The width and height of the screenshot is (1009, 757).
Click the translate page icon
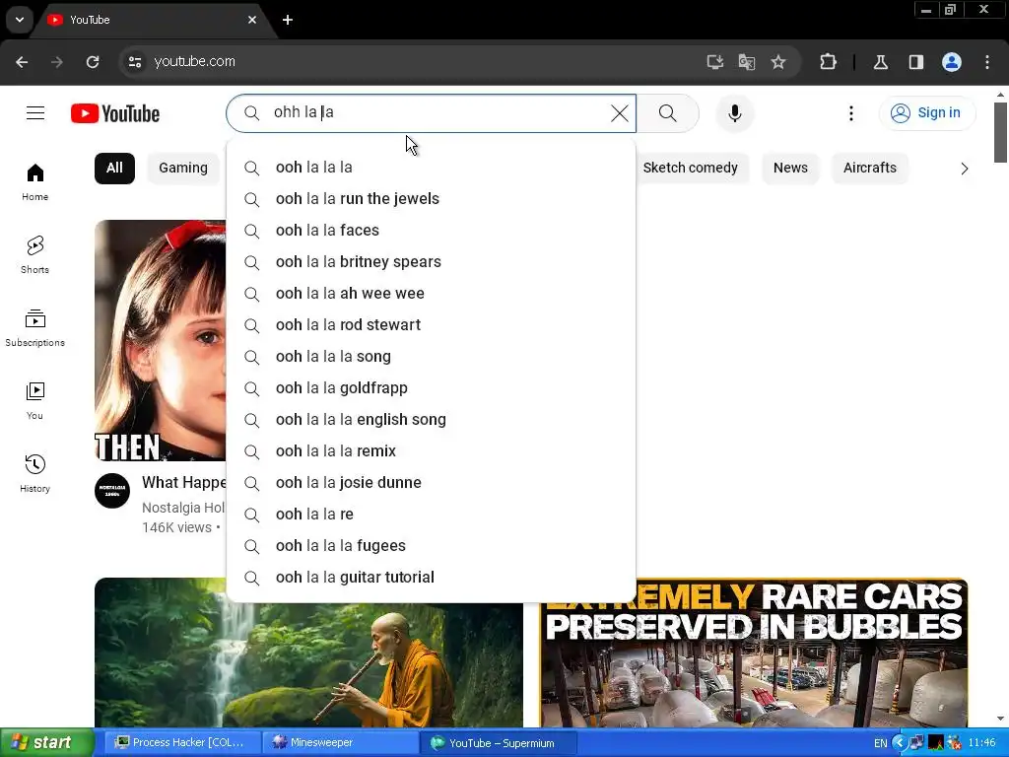pyautogui.click(x=747, y=62)
